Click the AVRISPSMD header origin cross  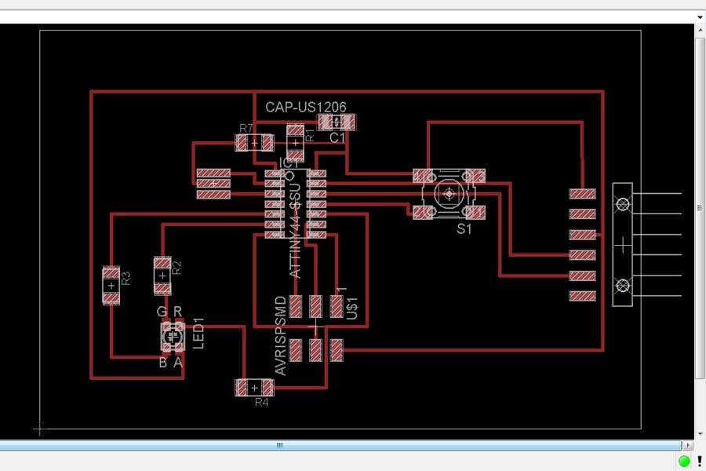[315, 327]
